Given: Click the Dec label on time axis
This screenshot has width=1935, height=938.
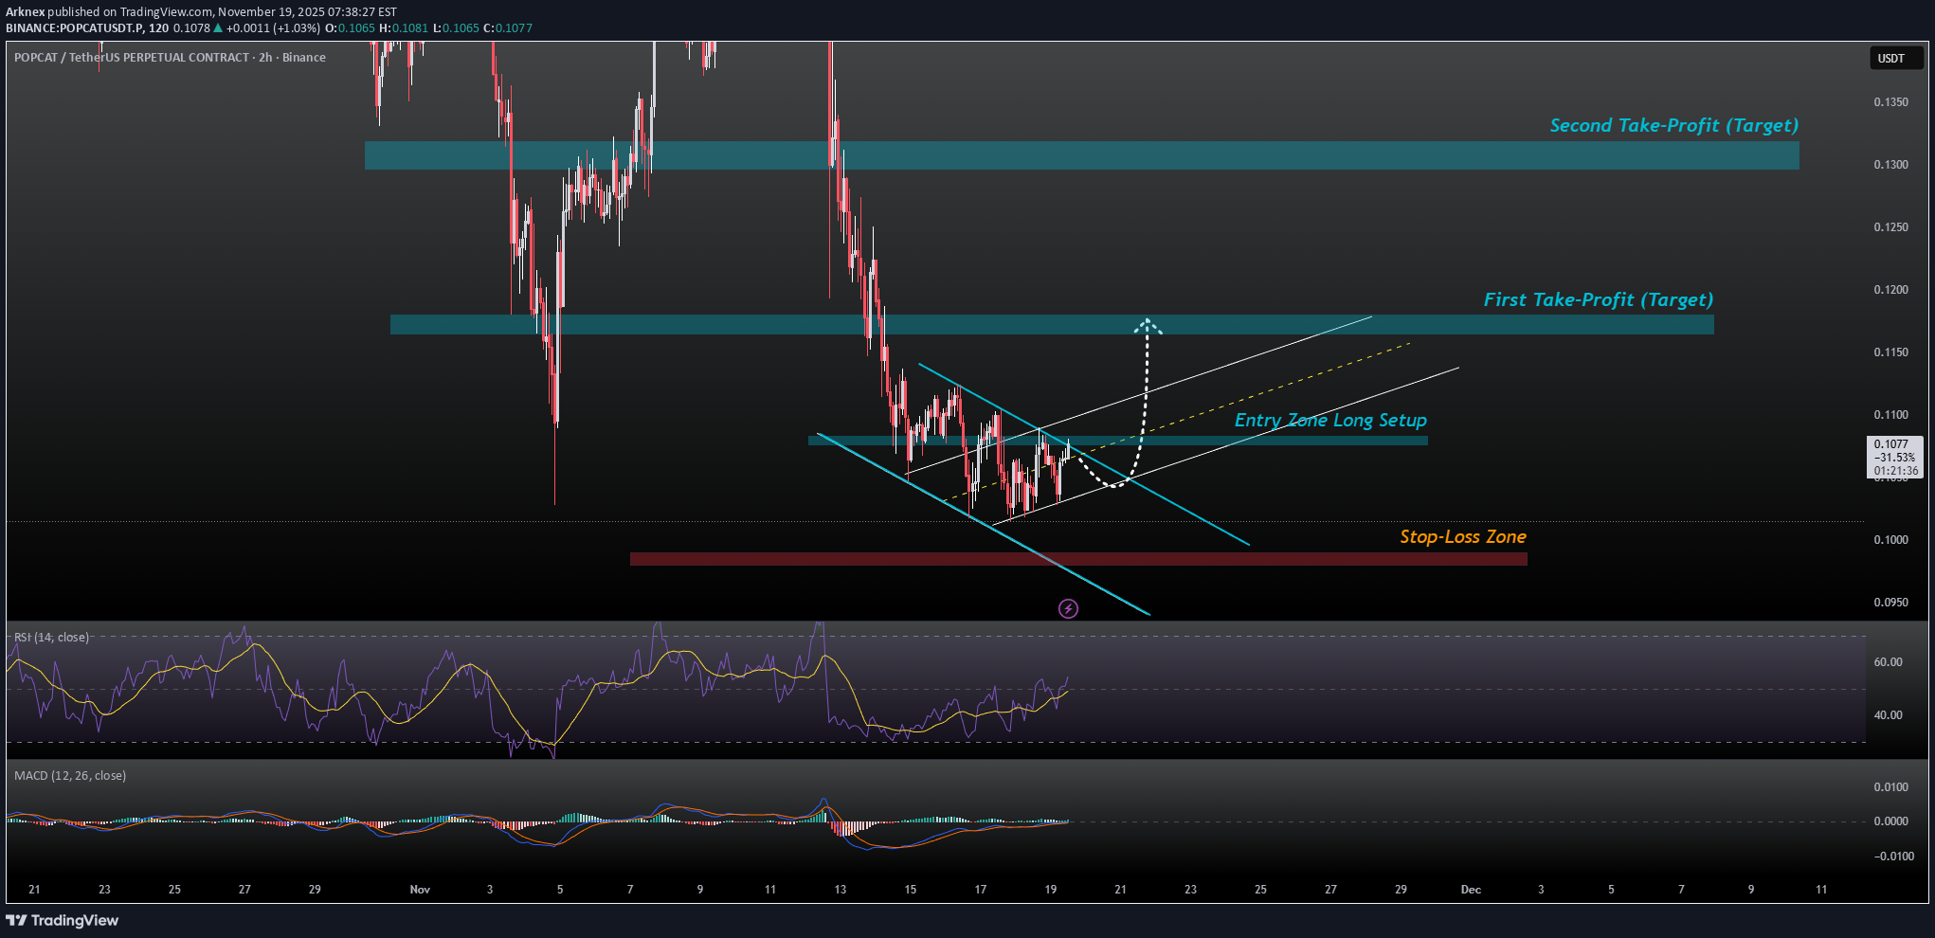Looking at the screenshot, I should pos(1470,890).
